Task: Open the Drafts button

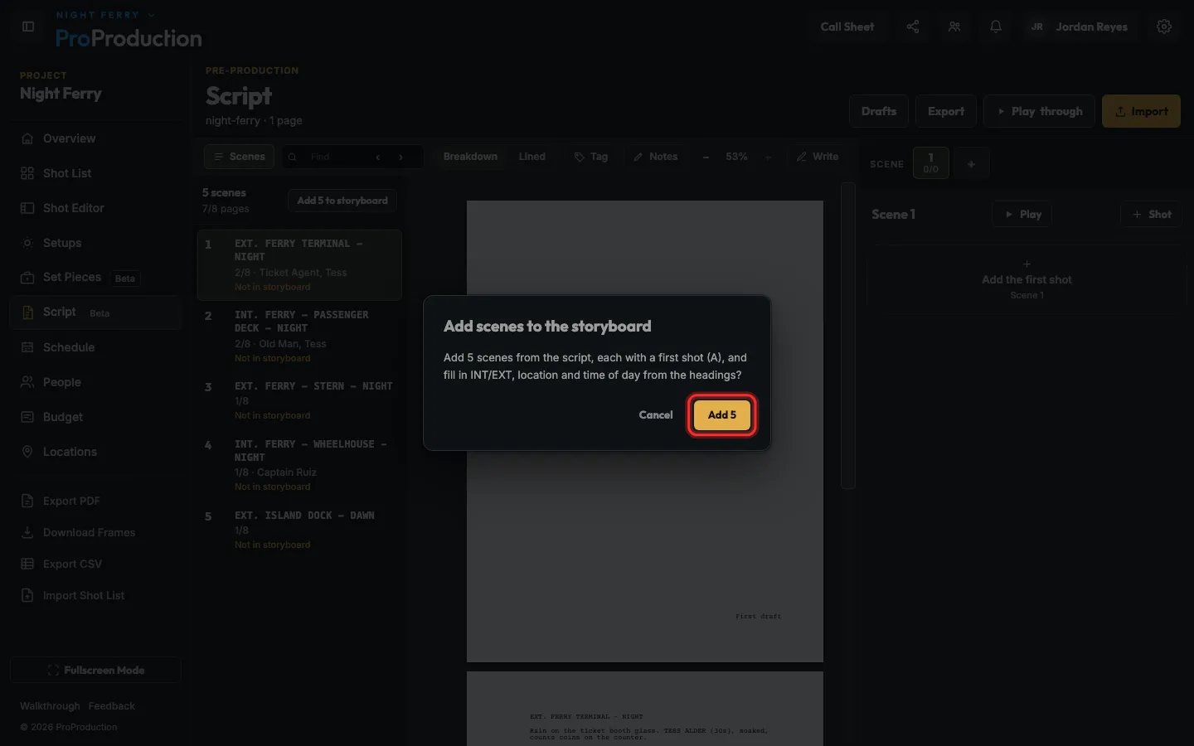Action: (x=879, y=111)
